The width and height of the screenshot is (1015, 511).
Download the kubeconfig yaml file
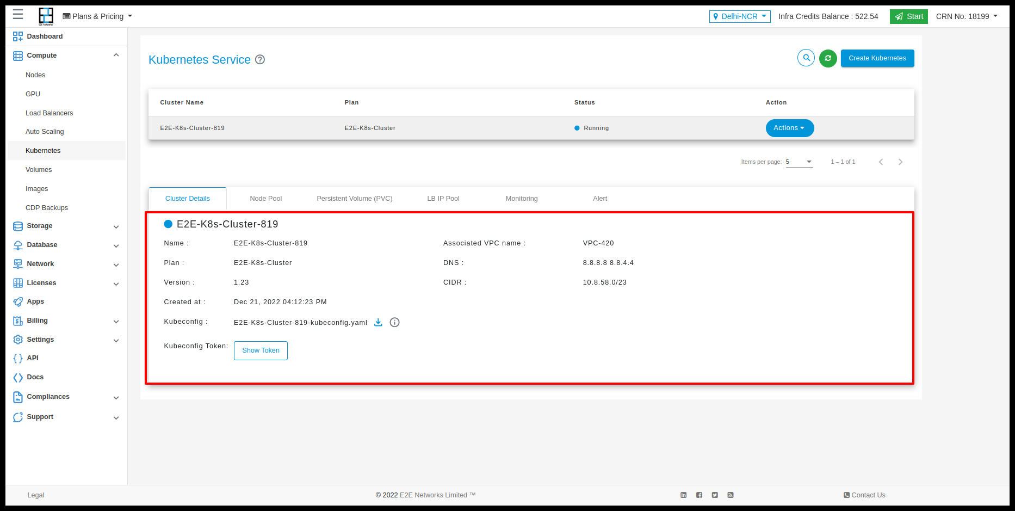click(378, 322)
